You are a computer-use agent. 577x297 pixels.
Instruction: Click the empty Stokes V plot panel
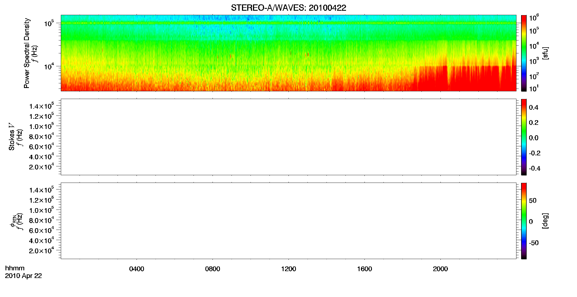(288, 137)
